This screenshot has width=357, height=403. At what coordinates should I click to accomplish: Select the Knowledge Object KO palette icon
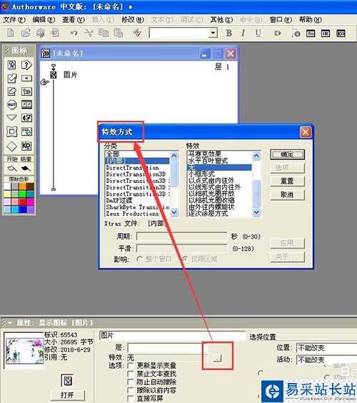(x=26, y=146)
